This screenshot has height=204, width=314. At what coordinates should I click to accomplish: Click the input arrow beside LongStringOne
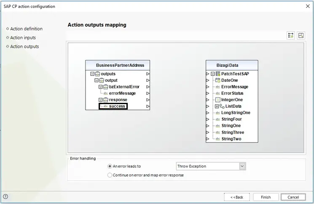(208, 113)
